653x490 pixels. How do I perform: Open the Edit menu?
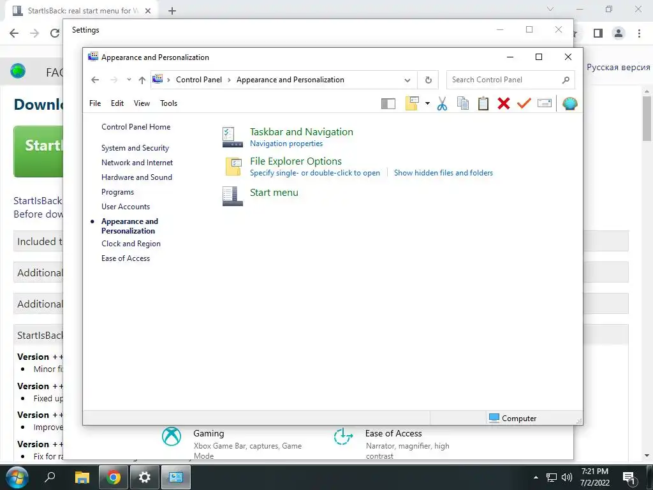pos(117,103)
